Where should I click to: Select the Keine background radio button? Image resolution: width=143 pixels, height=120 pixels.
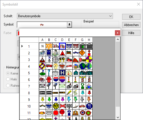coord(8,73)
